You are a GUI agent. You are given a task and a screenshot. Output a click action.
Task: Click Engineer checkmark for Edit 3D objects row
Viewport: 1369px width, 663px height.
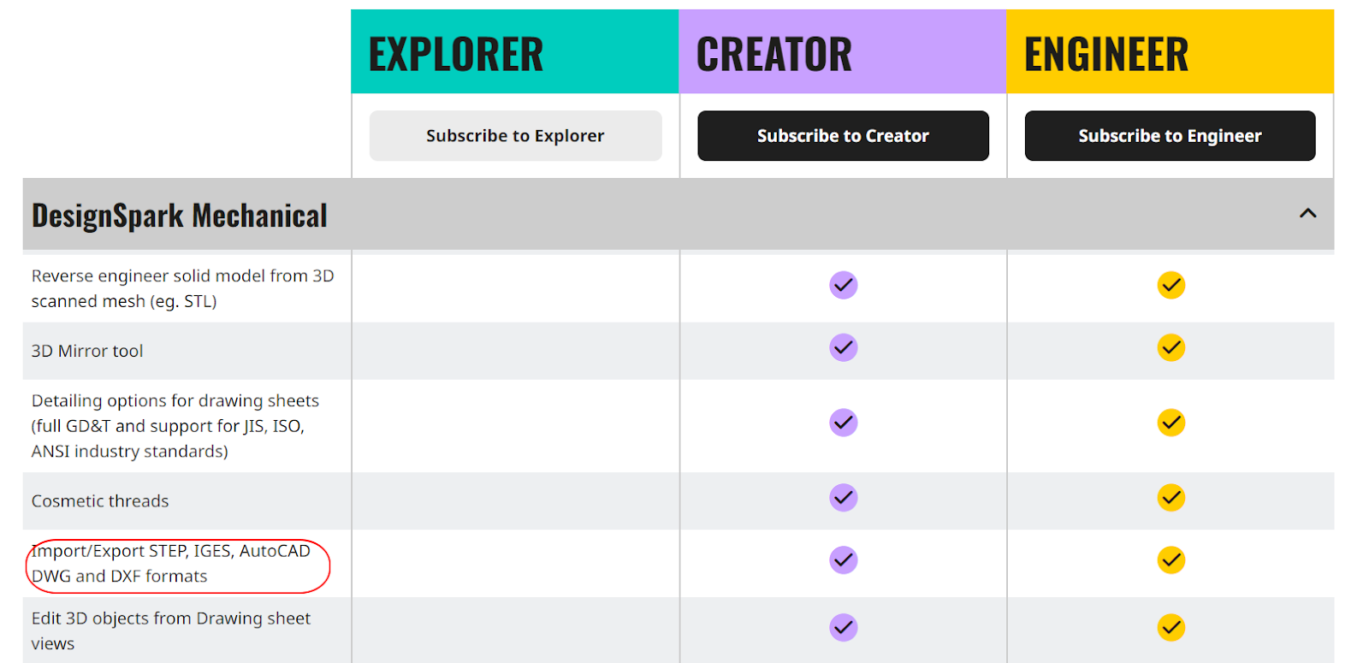click(1170, 628)
